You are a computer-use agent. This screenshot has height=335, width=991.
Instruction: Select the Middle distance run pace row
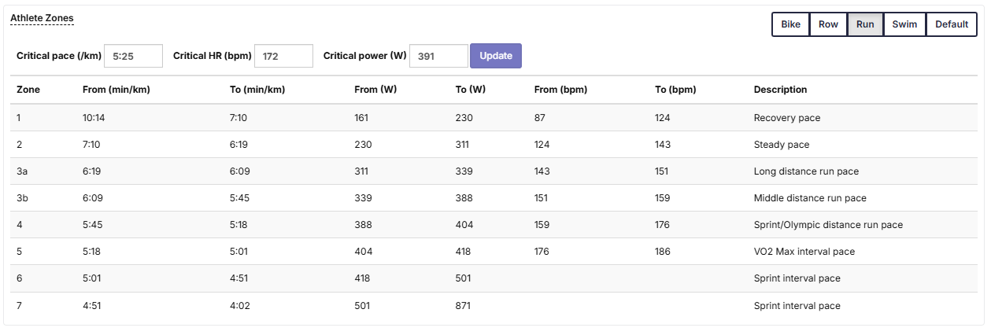click(495, 198)
